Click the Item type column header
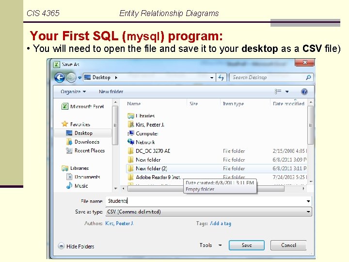This screenshot has width=349, height=262. [x=233, y=104]
